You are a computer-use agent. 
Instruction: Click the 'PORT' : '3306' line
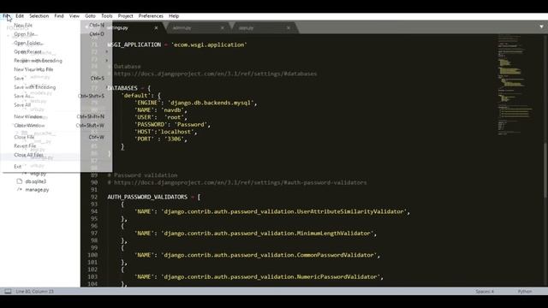[x=161, y=139]
